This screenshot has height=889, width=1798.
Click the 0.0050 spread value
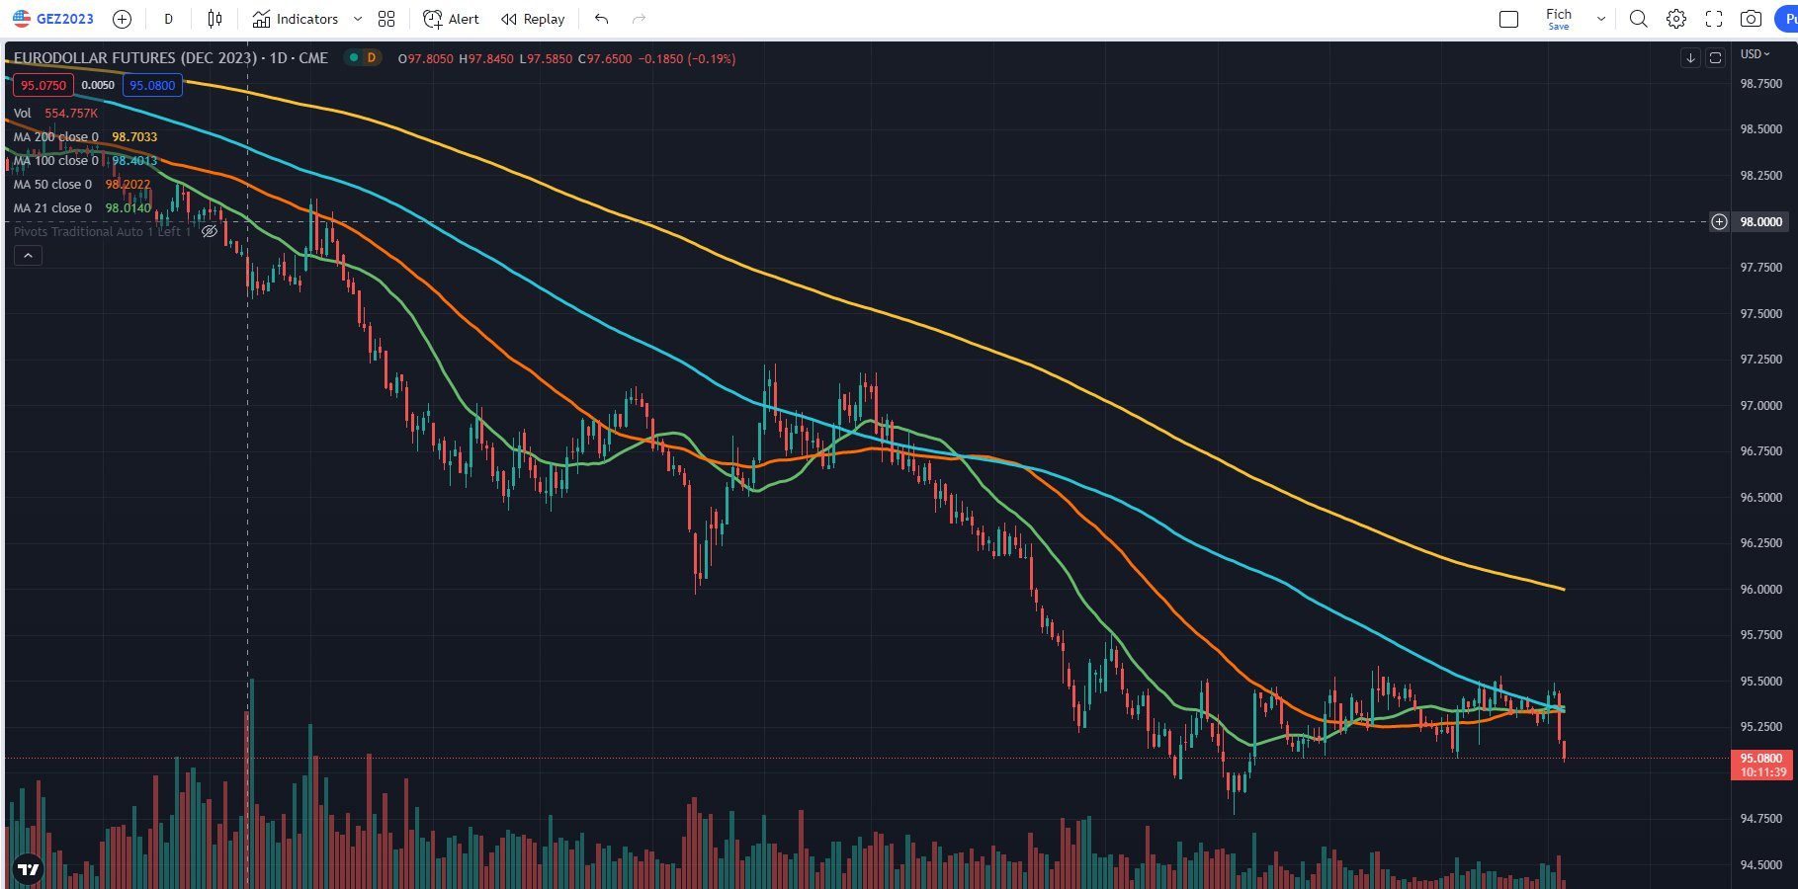98,85
